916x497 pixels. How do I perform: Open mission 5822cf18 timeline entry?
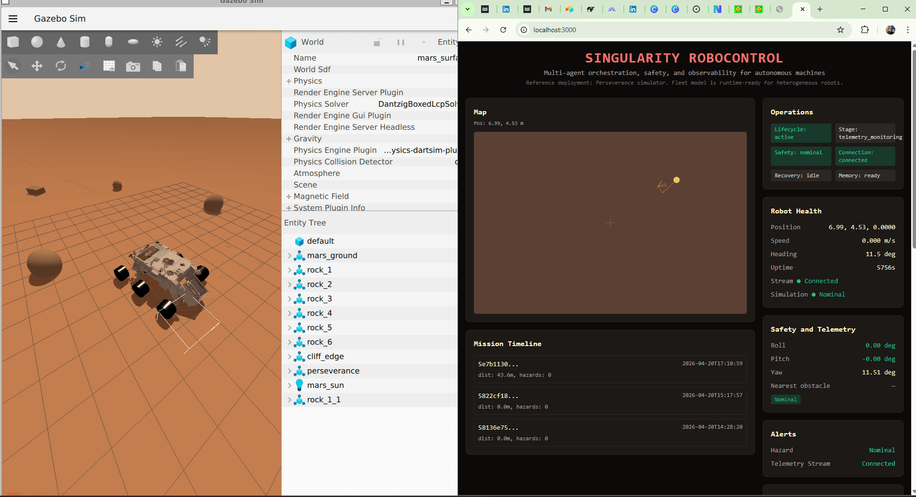pyautogui.click(x=610, y=401)
